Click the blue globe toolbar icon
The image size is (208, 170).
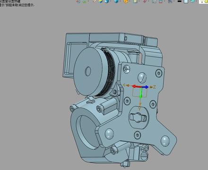coord(116,1)
